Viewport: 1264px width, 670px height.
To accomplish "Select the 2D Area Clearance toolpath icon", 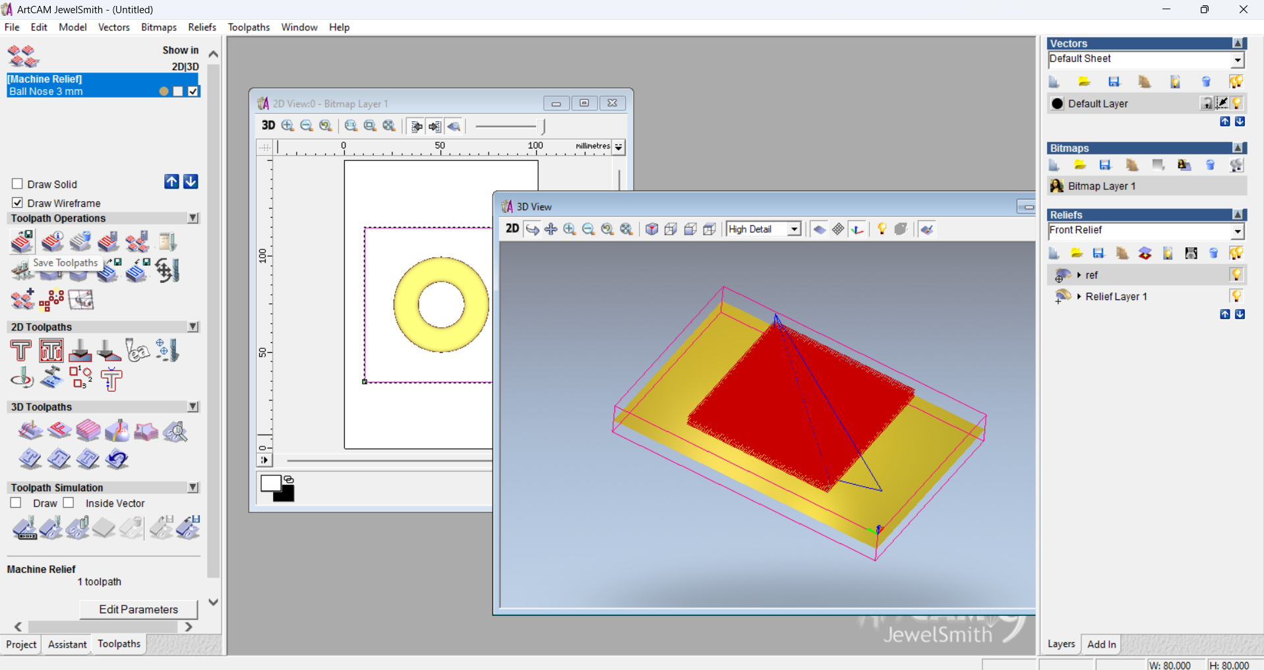I will pyautogui.click(x=51, y=350).
